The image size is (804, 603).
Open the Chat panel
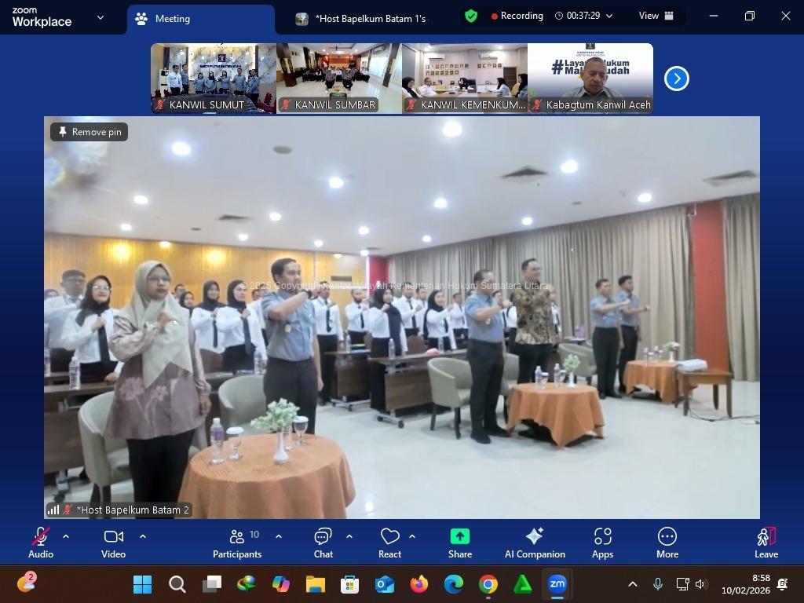coord(323,543)
